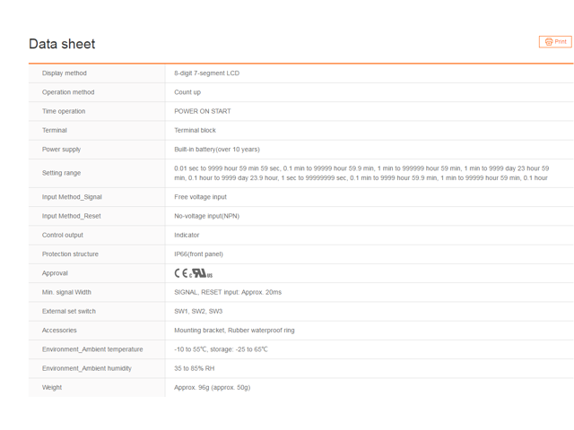Select the Input Method_Reset label
Image resolution: width=574 pixels, height=430 pixels.
tap(71, 216)
